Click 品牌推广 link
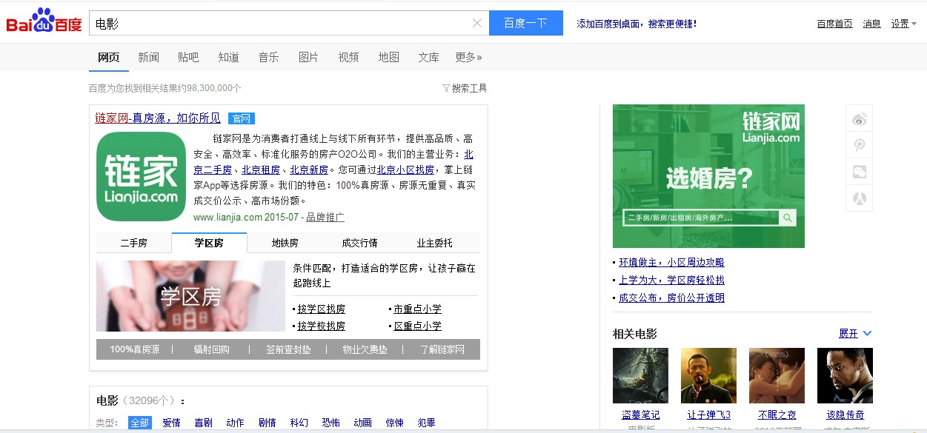 (325, 217)
